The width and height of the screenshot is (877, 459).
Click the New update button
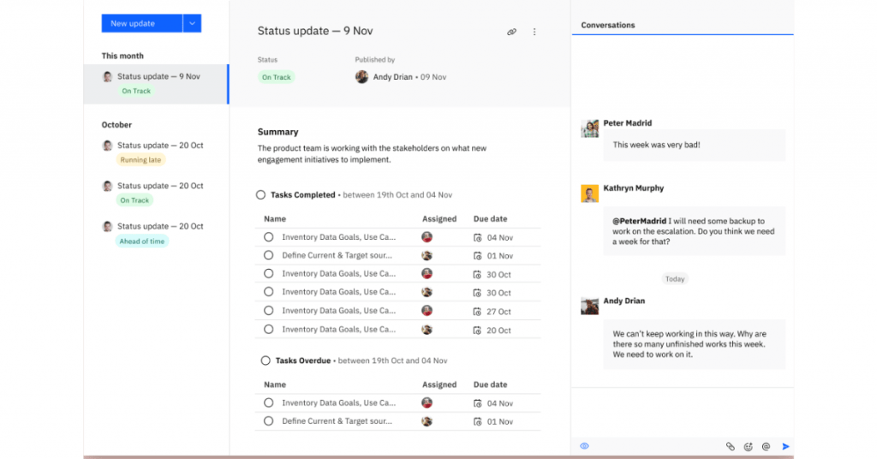142,23
